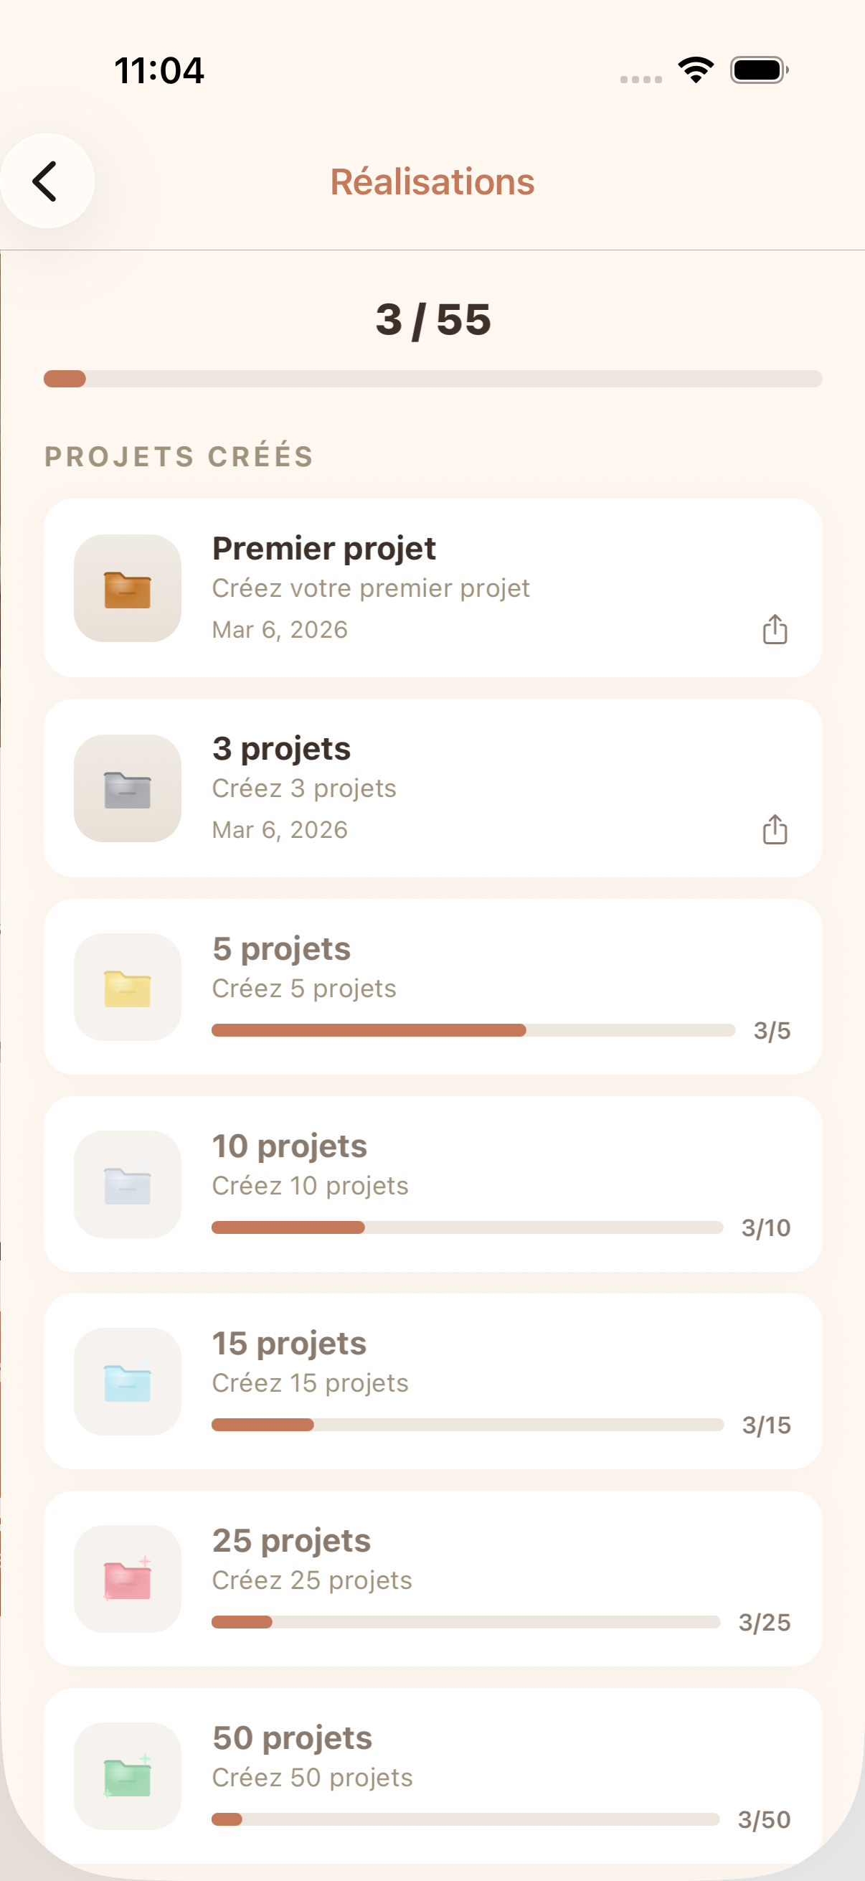Tap the gray folder icon for 3 projets

[127, 788]
